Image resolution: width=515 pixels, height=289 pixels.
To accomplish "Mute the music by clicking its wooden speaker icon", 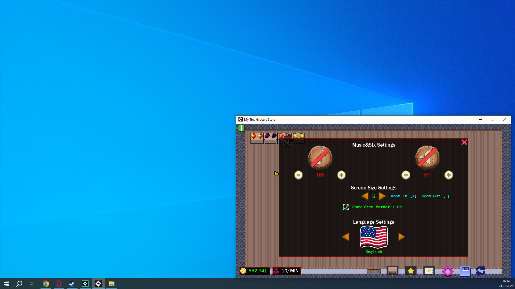I will (x=320, y=158).
